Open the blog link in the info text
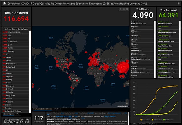 click(x=106, y=116)
